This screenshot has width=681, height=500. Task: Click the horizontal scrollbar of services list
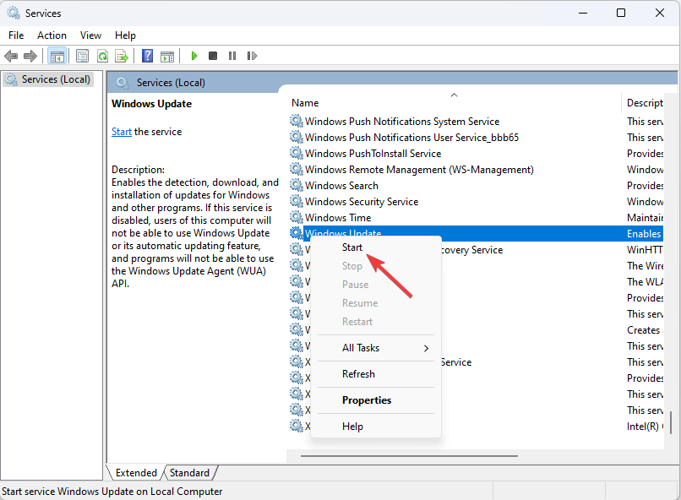pyautogui.click(x=409, y=456)
